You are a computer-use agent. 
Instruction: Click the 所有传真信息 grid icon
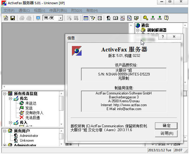(10, 94)
